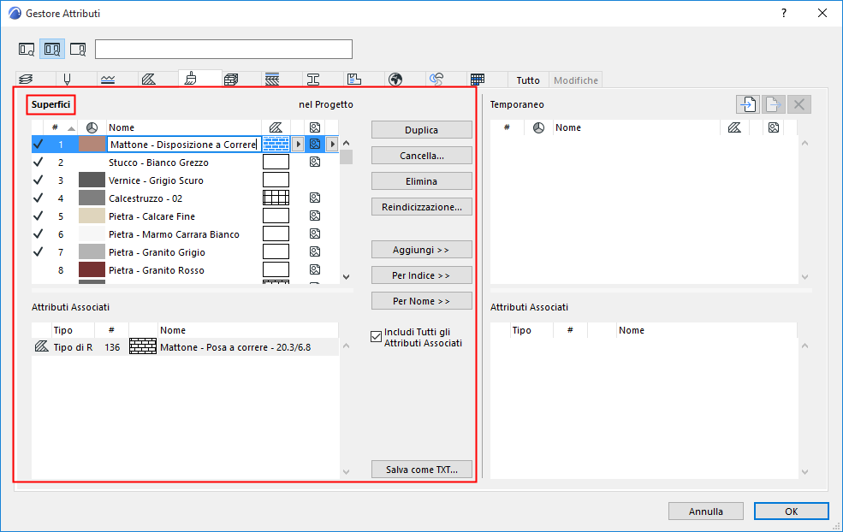The width and height of the screenshot is (843, 532).
Task: Click texture icon of Calcestruzzo - 02
Action: [x=315, y=198]
